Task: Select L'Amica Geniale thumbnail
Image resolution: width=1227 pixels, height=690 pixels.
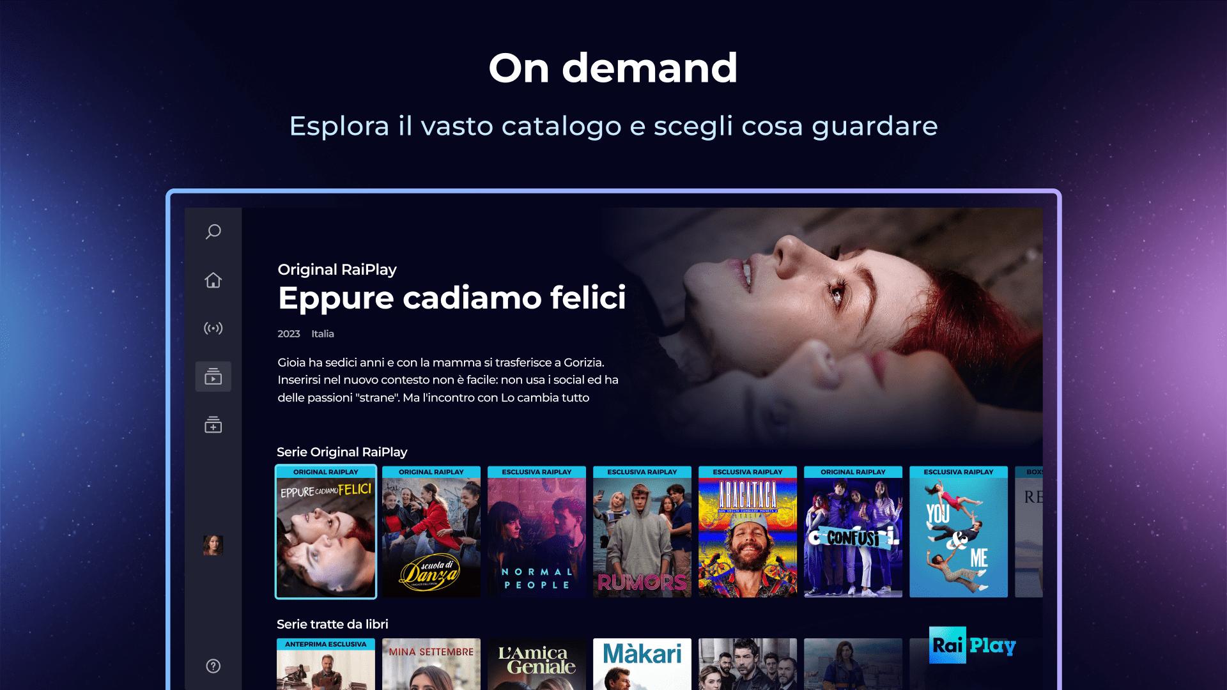Action: (x=537, y=664)
